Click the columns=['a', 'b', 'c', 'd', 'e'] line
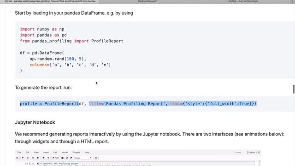295x166 pixels. [x=70, y=65]
